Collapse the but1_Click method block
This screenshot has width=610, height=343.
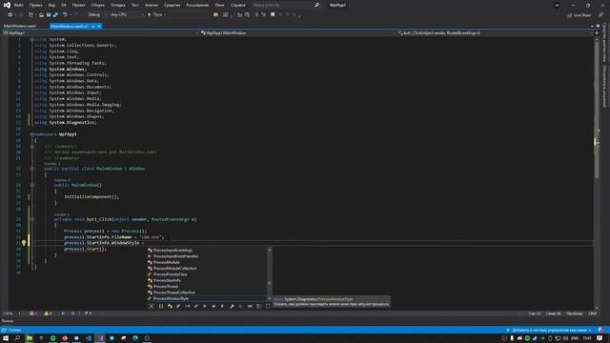31,219
